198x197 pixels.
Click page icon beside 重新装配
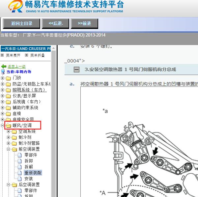coord(19,173)
